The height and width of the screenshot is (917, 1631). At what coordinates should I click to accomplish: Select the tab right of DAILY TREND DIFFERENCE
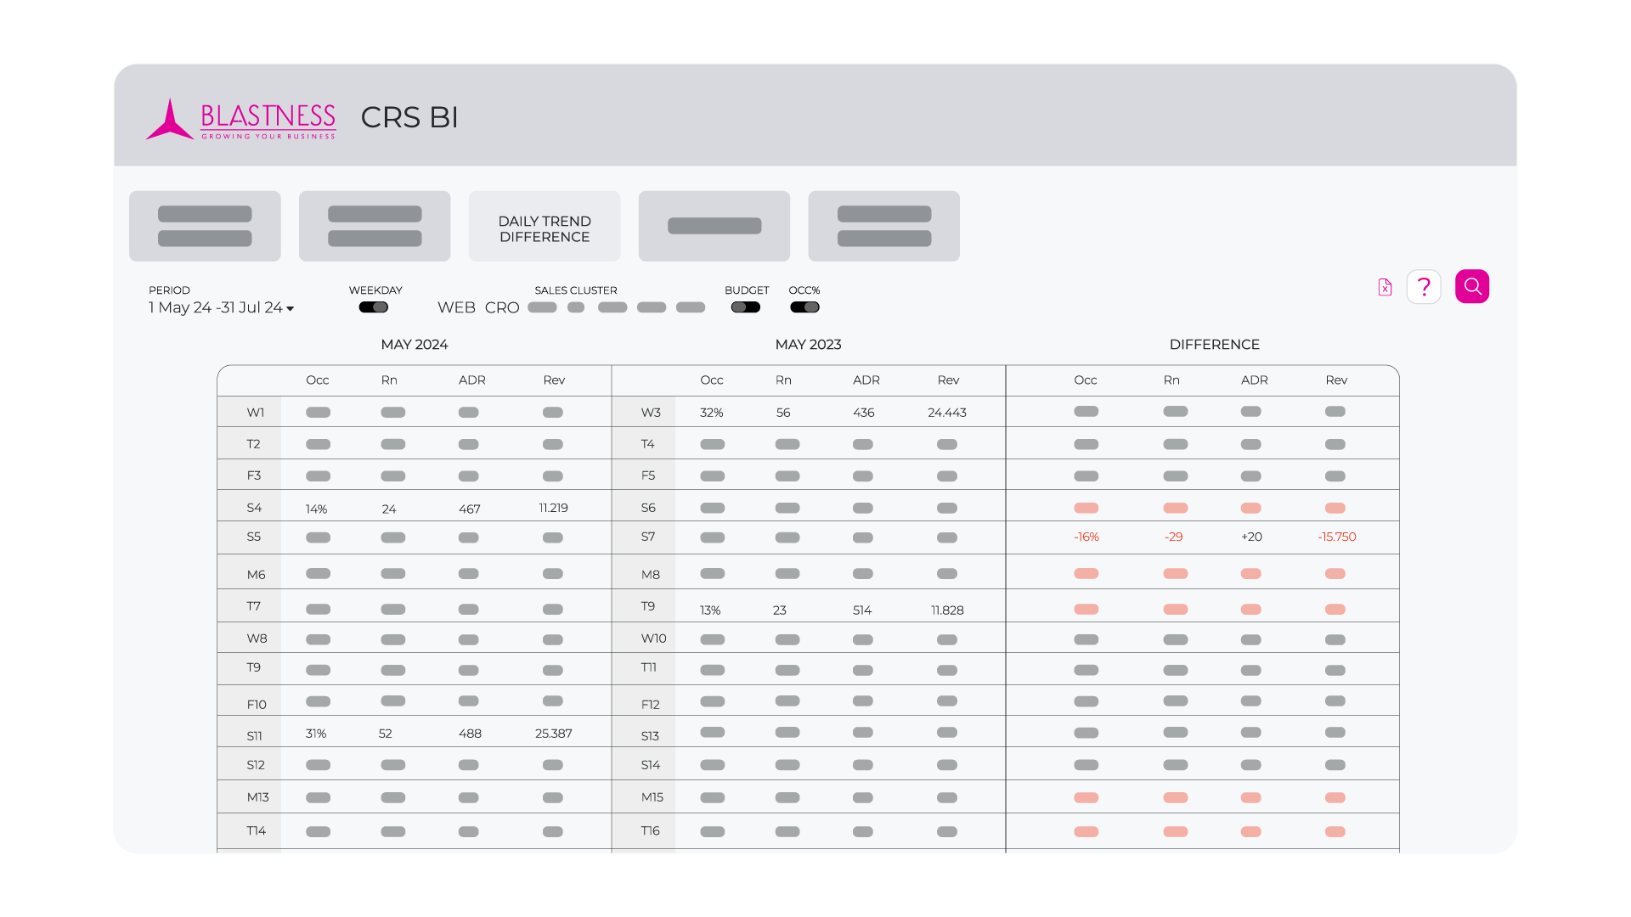(x=714, y=226)
